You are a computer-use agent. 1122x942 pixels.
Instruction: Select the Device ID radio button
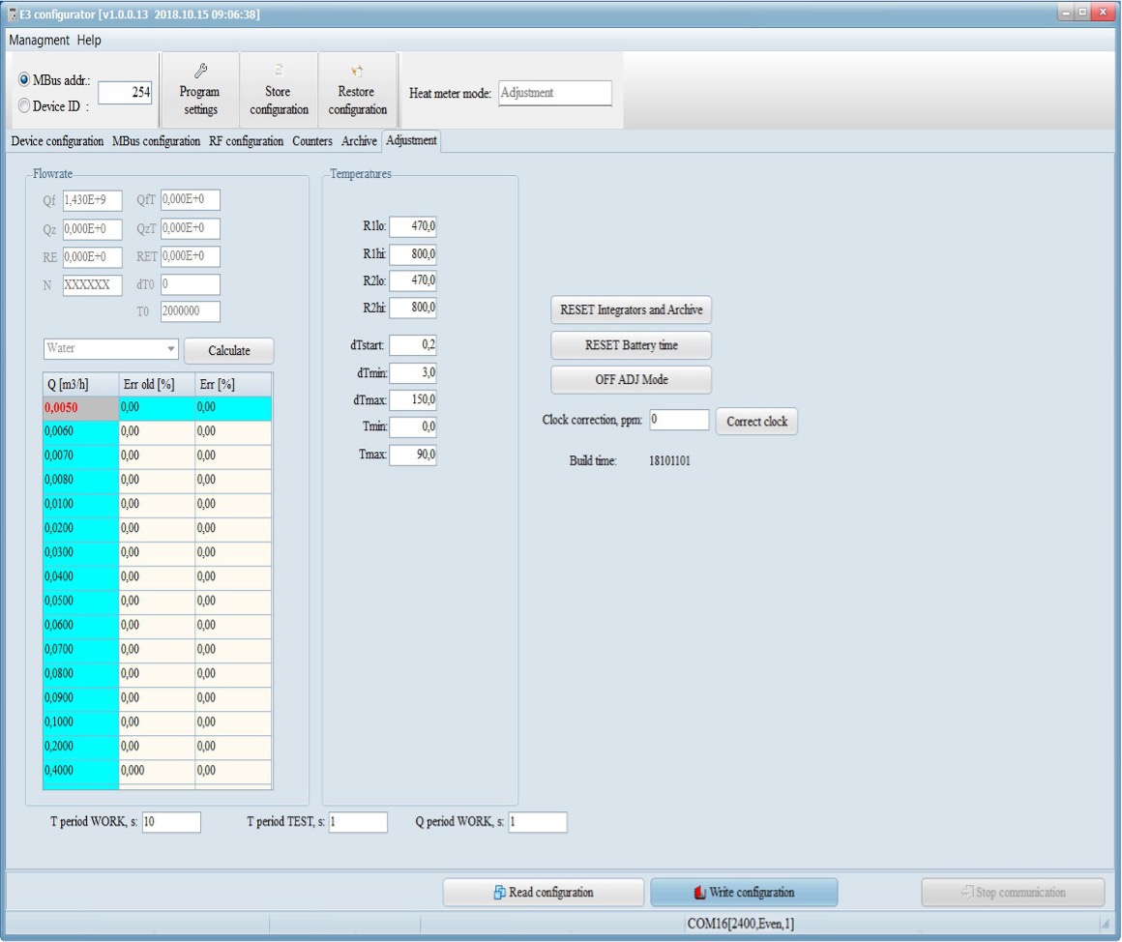pyautogui.click(x=24, y=107)
